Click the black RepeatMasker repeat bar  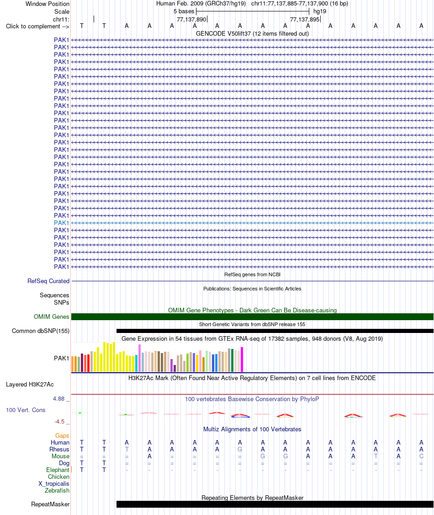click(x=275, y=504)
